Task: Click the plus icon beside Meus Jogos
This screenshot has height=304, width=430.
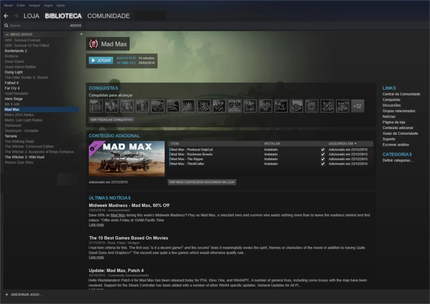Action: [81, 34]
